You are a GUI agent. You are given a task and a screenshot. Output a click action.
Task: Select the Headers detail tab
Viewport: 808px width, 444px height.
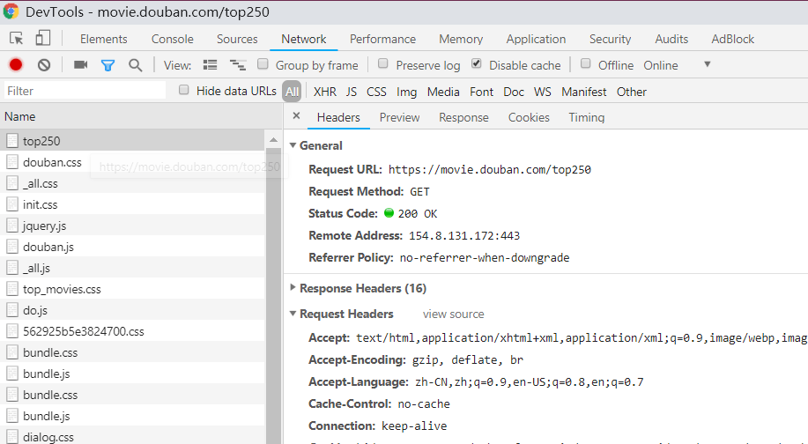(x=338, y=117)
